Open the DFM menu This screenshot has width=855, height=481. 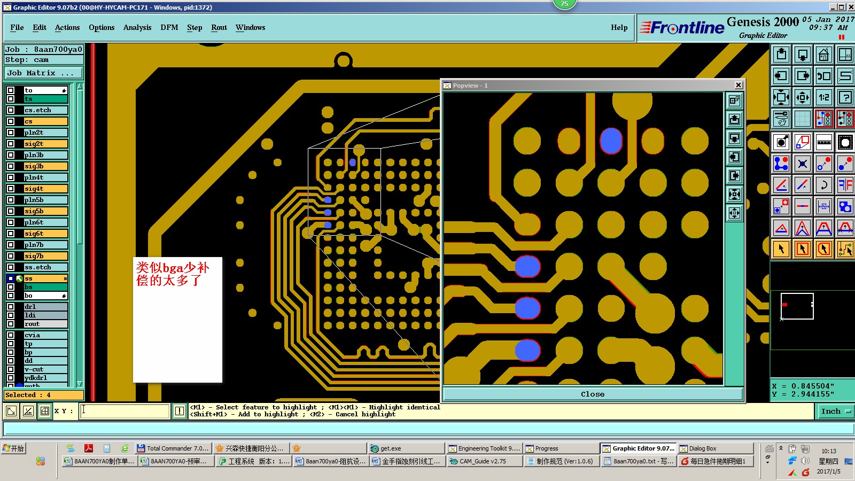[x=169, y=27]
